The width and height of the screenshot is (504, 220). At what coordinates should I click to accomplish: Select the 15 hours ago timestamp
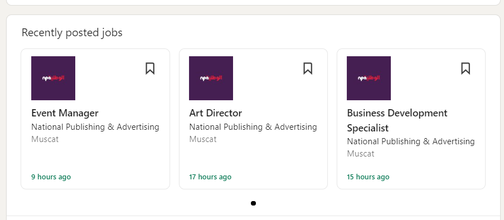[x=368, y=177]
